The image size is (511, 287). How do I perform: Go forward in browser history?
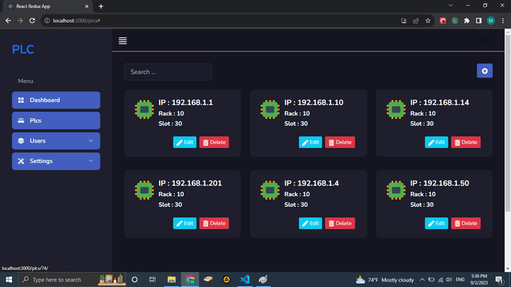[x=20, y=21]
